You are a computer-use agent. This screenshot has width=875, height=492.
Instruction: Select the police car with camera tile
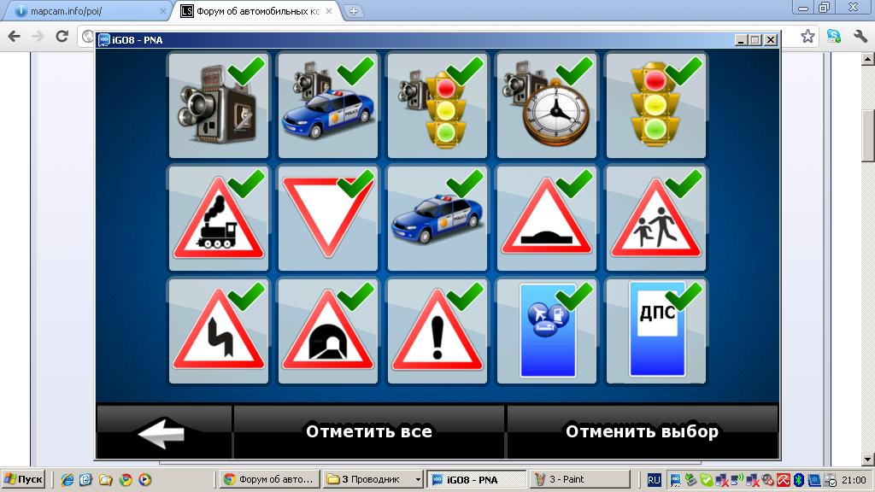[327, 107]
